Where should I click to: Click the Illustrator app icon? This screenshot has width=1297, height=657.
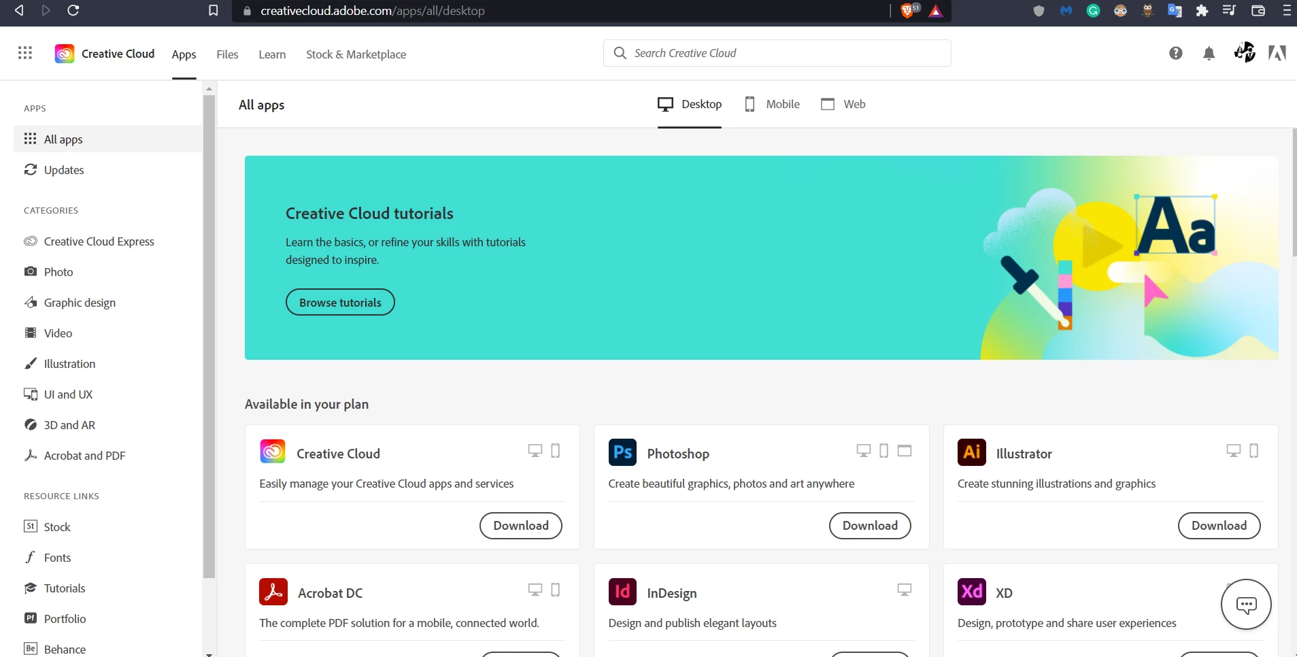click(972, 452)
